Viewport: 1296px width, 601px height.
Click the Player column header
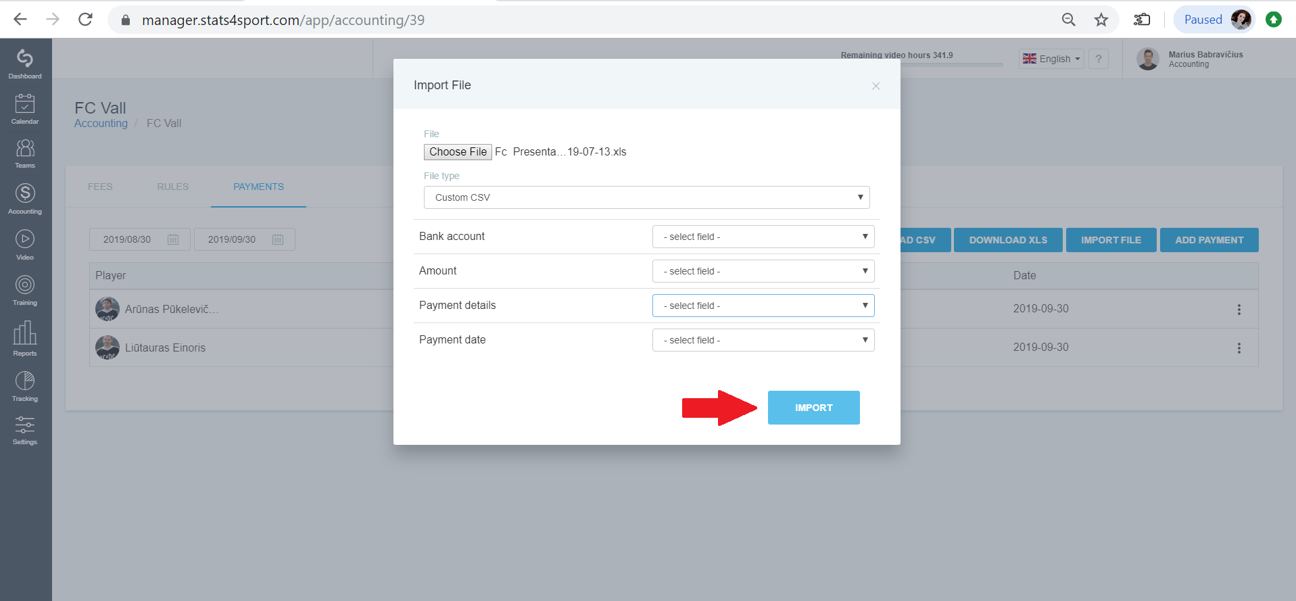coord(110,275)
